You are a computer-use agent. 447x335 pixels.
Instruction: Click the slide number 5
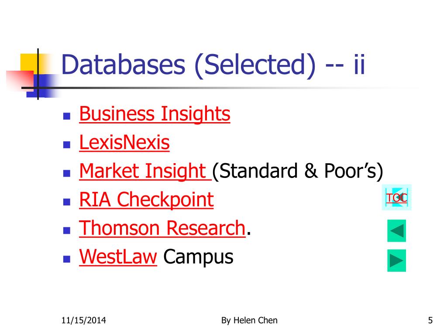coord(430,320)
